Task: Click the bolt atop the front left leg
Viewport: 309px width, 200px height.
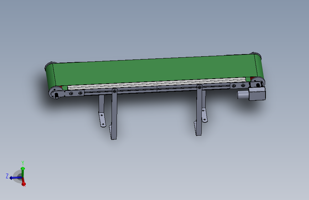Action: (114, 91)
